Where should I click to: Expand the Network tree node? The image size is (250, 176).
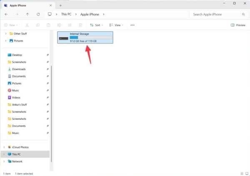[4, 161]
